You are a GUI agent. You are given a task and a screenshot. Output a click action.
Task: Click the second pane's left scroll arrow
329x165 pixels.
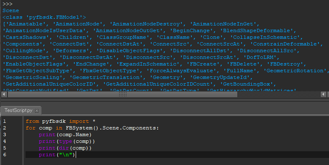[x=323, y=94]
